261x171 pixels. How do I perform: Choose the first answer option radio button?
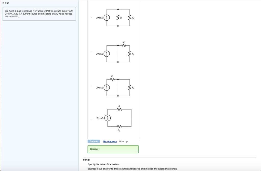(x=91, y=17)
